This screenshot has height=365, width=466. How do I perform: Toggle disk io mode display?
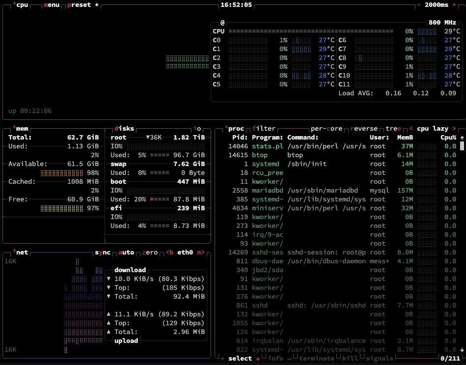click(198, 129)
